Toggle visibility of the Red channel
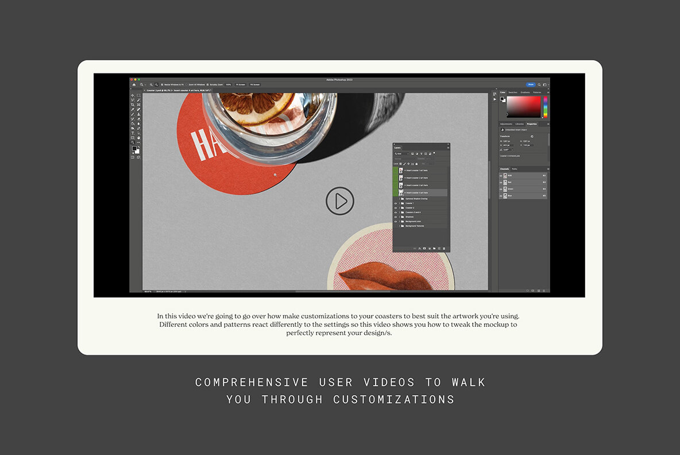This screenshot has width=680, height=455. [501, 182]
